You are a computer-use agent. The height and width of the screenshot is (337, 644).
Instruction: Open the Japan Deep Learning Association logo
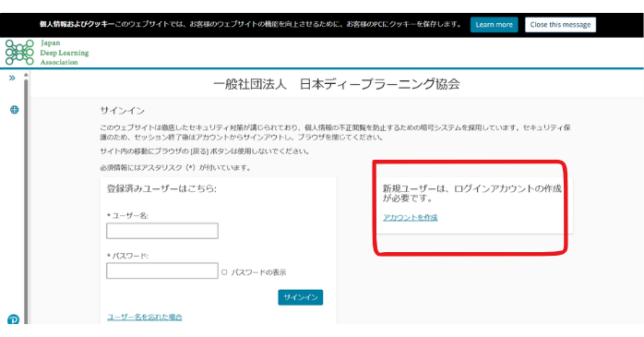47,53
